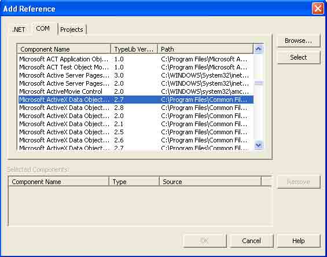This screenshot has width=327, height=257.
Task: Sort by Path column header
Action: point(205,49)
